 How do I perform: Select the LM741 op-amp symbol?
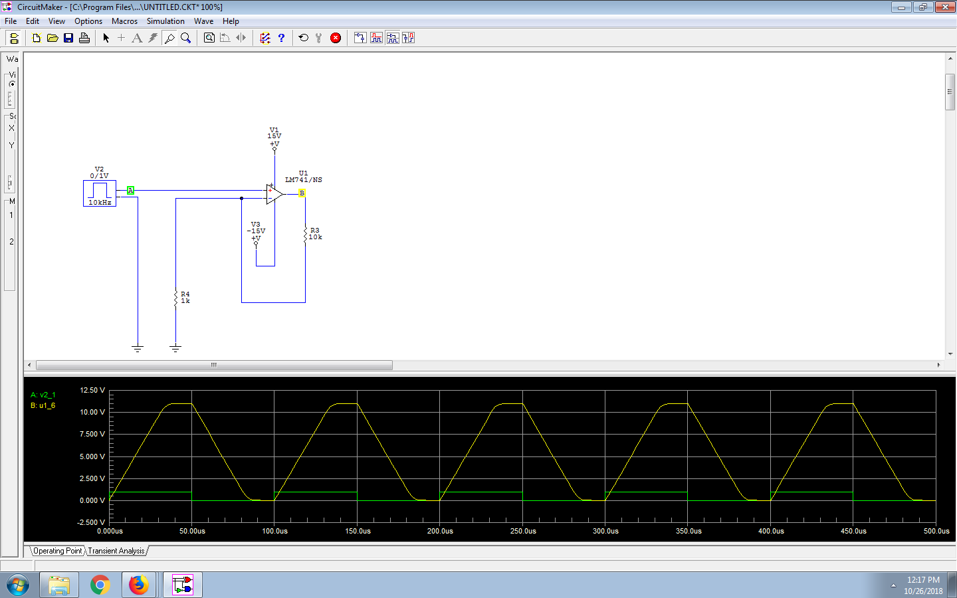(x=274, y=194)
